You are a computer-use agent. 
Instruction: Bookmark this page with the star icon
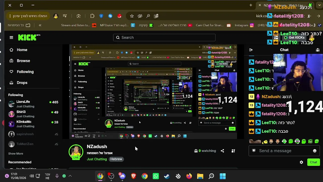(132, 16)
